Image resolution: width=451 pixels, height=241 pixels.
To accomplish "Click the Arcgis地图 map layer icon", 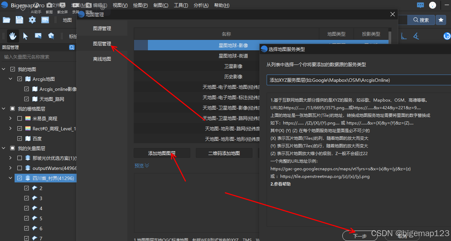I will point(28,79).
